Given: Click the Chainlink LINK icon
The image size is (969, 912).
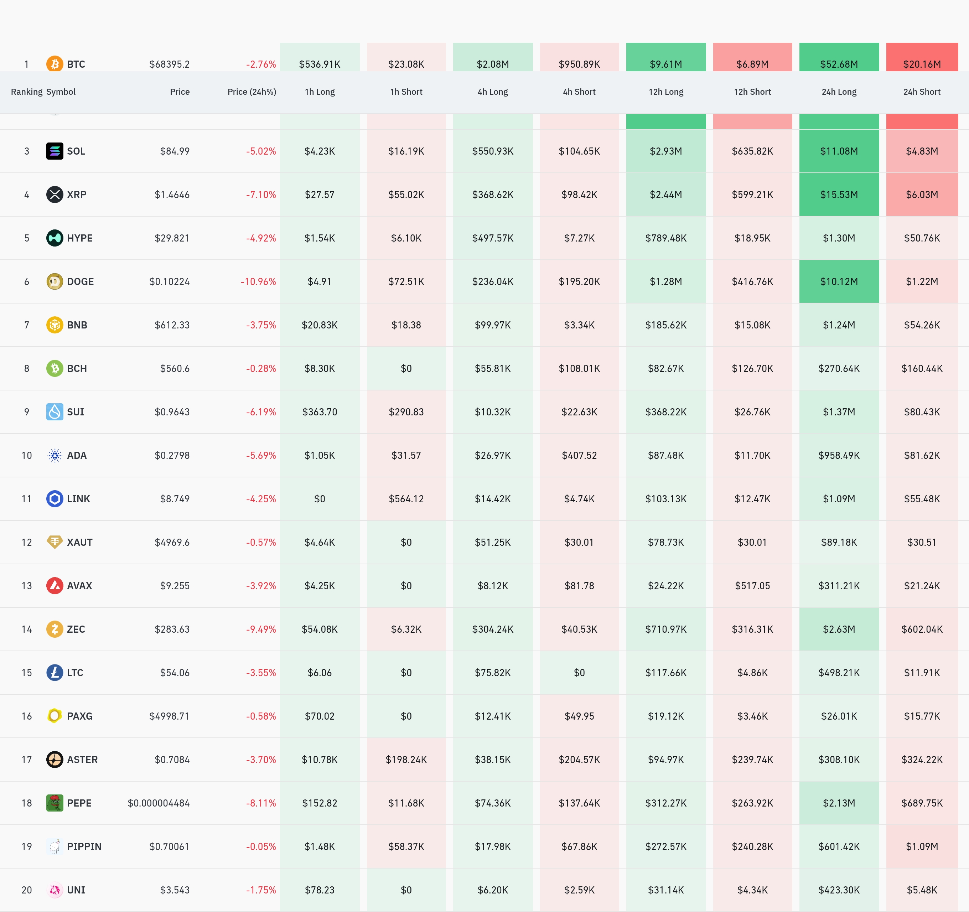Looking at the screenshot, I should tap(55, 499).
